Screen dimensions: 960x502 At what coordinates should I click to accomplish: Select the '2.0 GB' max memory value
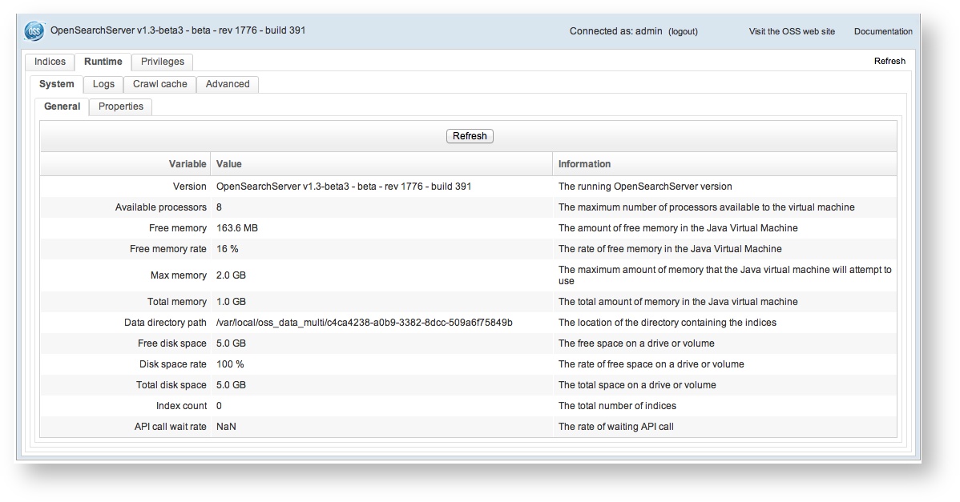(231, 275)
